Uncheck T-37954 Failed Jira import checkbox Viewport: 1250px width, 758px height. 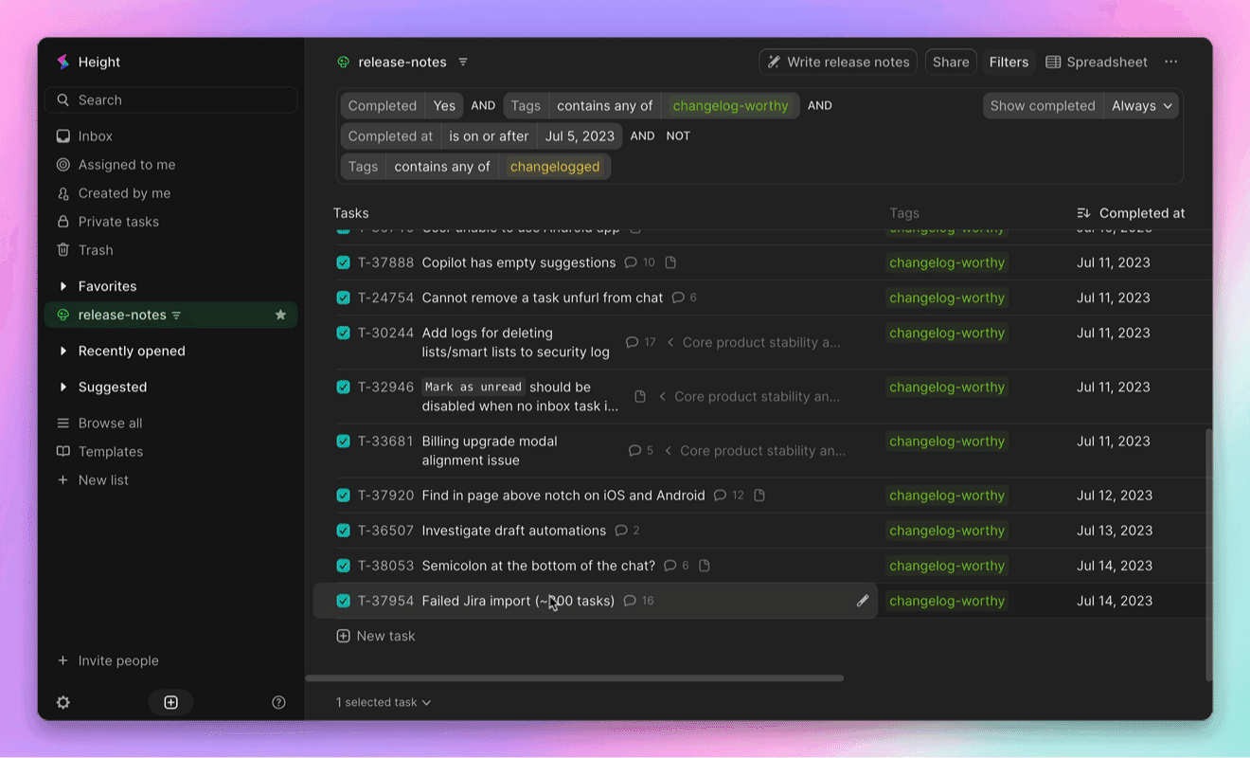(343, 601)
